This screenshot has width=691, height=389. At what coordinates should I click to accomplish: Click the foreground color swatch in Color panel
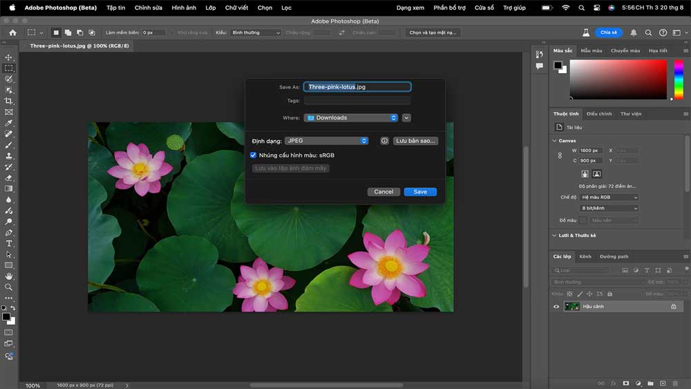tap(558, 66)
